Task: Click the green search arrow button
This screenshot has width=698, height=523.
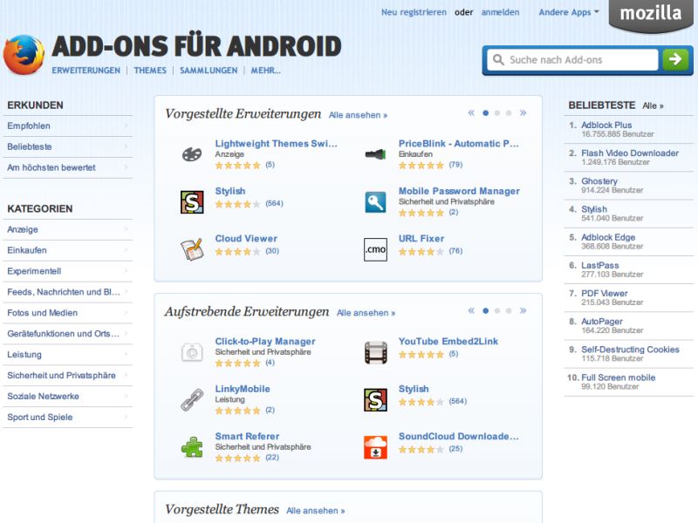Action: tap(675, 59)
